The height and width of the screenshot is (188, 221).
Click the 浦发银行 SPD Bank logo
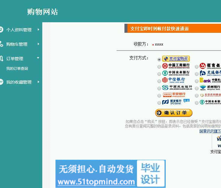click(x=176, y=102)
